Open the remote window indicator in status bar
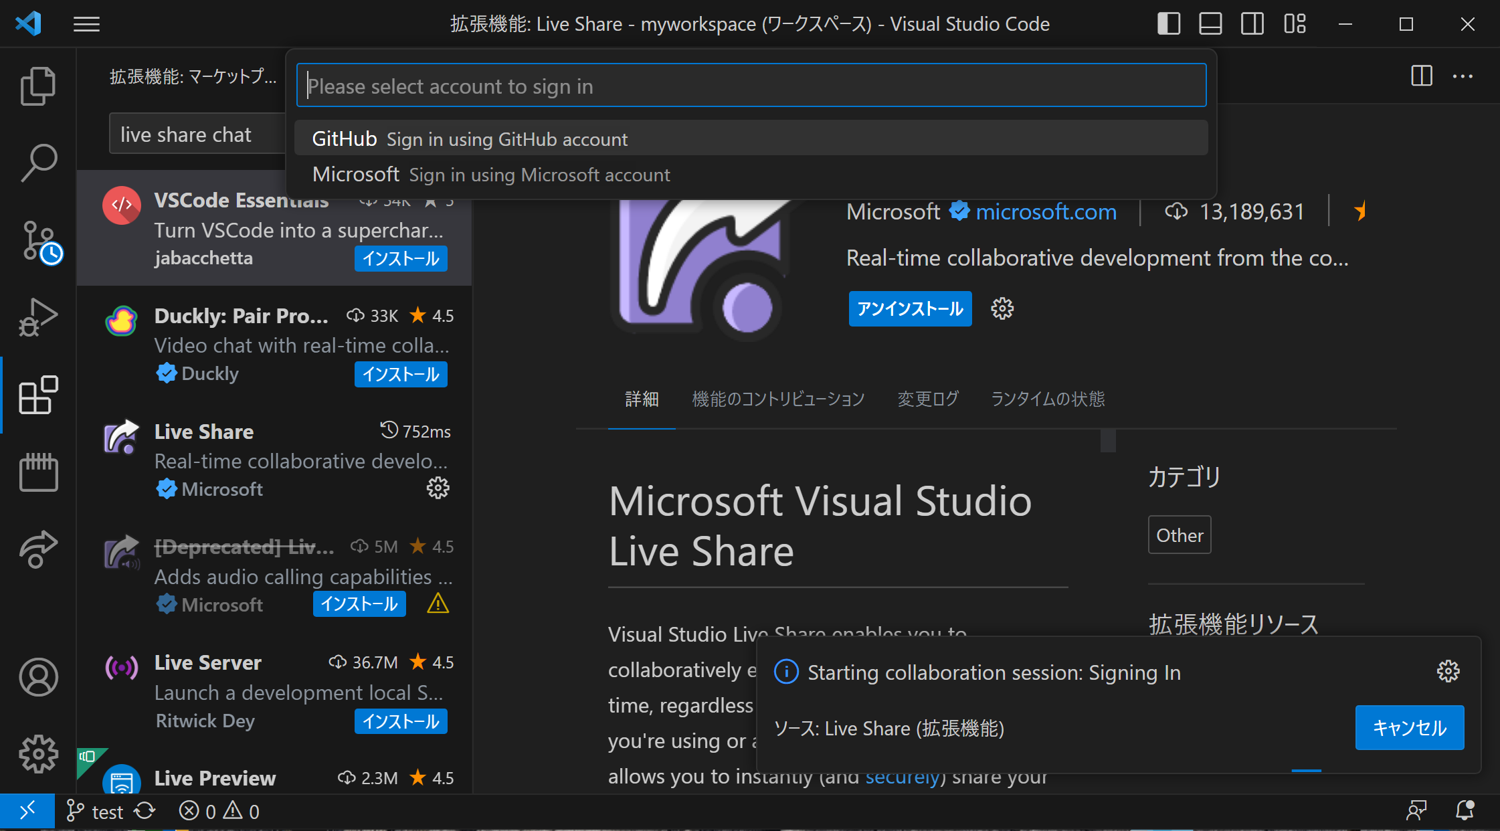Image resolution: width=1500 pixels, height=831 pixels. 27,812
